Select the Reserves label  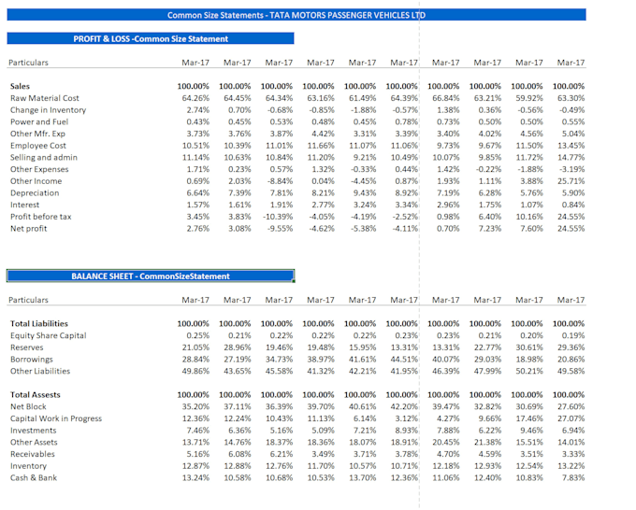click(x=27, y=347)
